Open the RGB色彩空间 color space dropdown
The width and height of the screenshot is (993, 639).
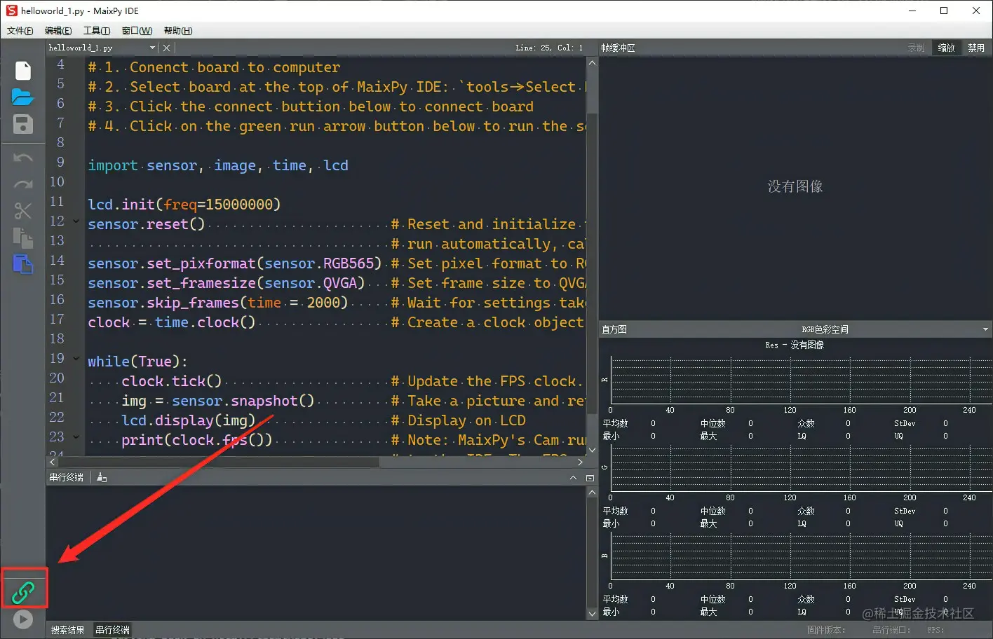[985, 329]
